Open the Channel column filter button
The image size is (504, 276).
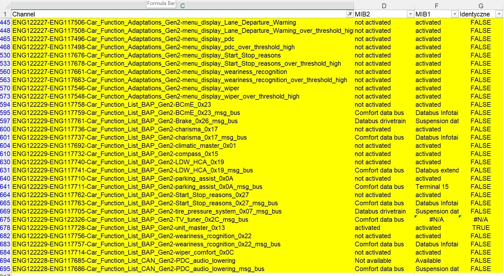point(349,14)
